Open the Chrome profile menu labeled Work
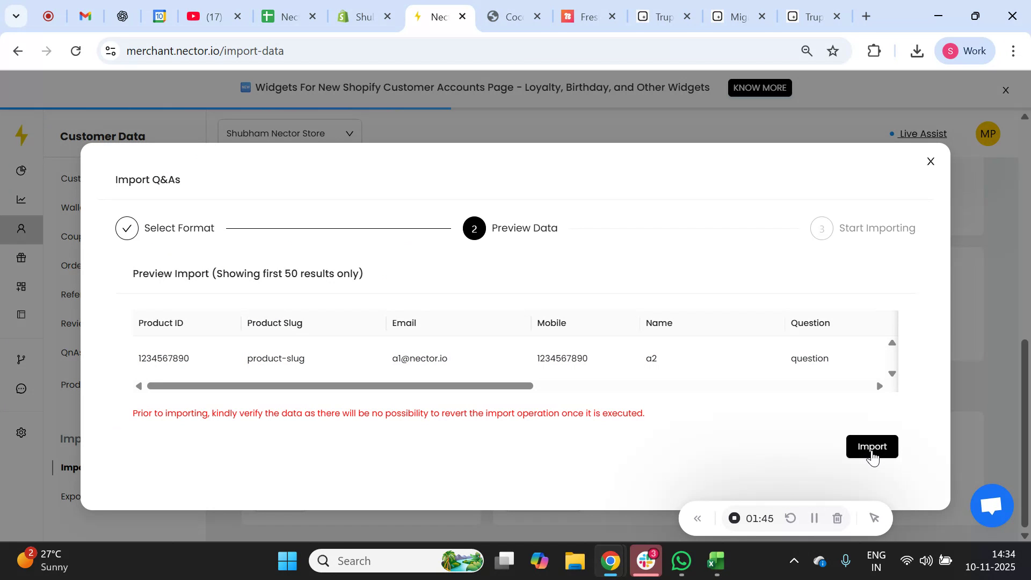The width and height of the screenshot is (1031, 580). [x=965, y=50]
